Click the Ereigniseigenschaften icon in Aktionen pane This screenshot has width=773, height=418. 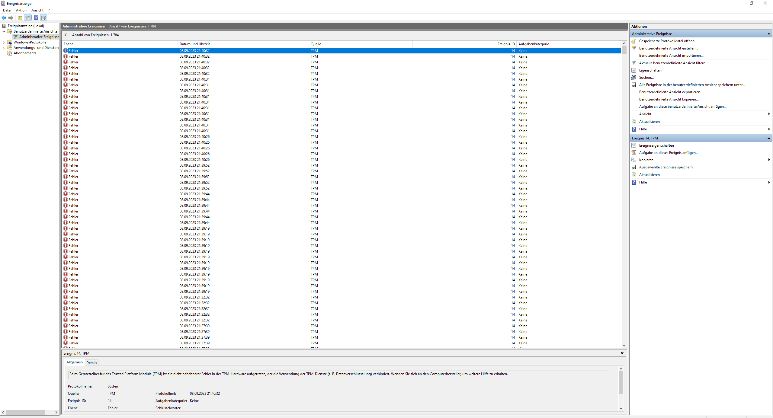click(634, 145)
